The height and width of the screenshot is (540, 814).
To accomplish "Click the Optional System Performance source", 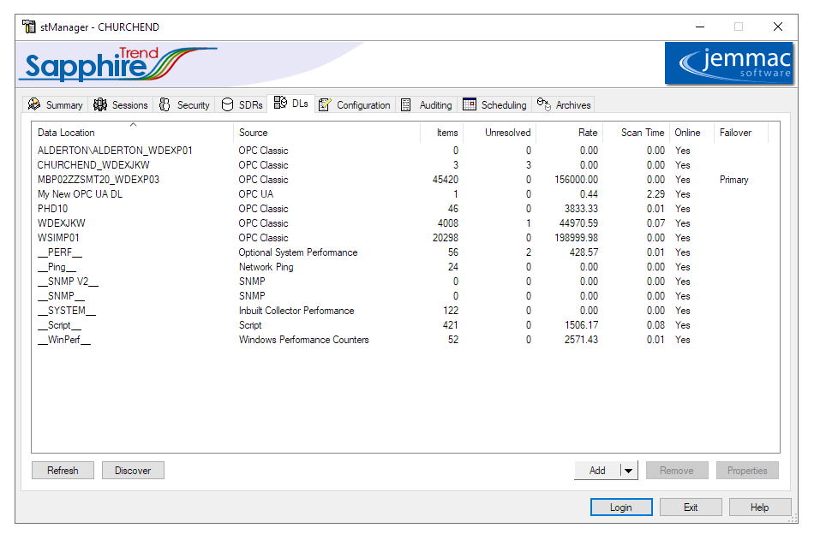I will point(298,252).
